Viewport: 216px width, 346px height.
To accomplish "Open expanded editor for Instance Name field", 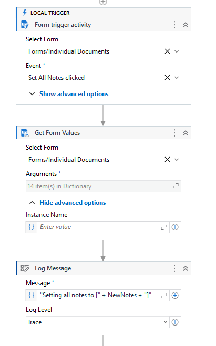I will tap(163, 227).
